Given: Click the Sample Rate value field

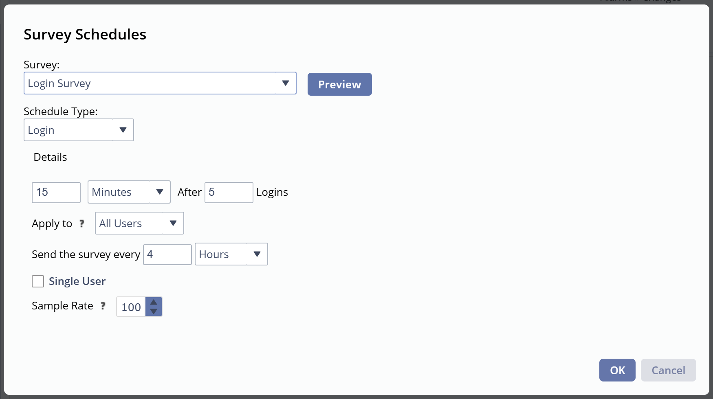Looking at the screenshot, I should (x=131, y=307).
